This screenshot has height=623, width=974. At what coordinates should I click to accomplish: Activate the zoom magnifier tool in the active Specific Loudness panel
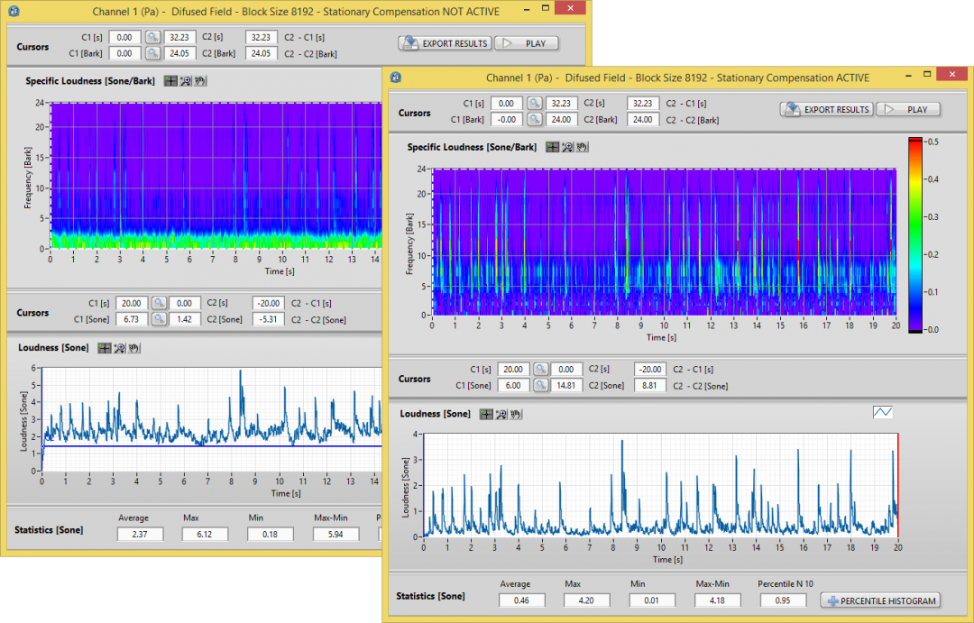point(566,146)
